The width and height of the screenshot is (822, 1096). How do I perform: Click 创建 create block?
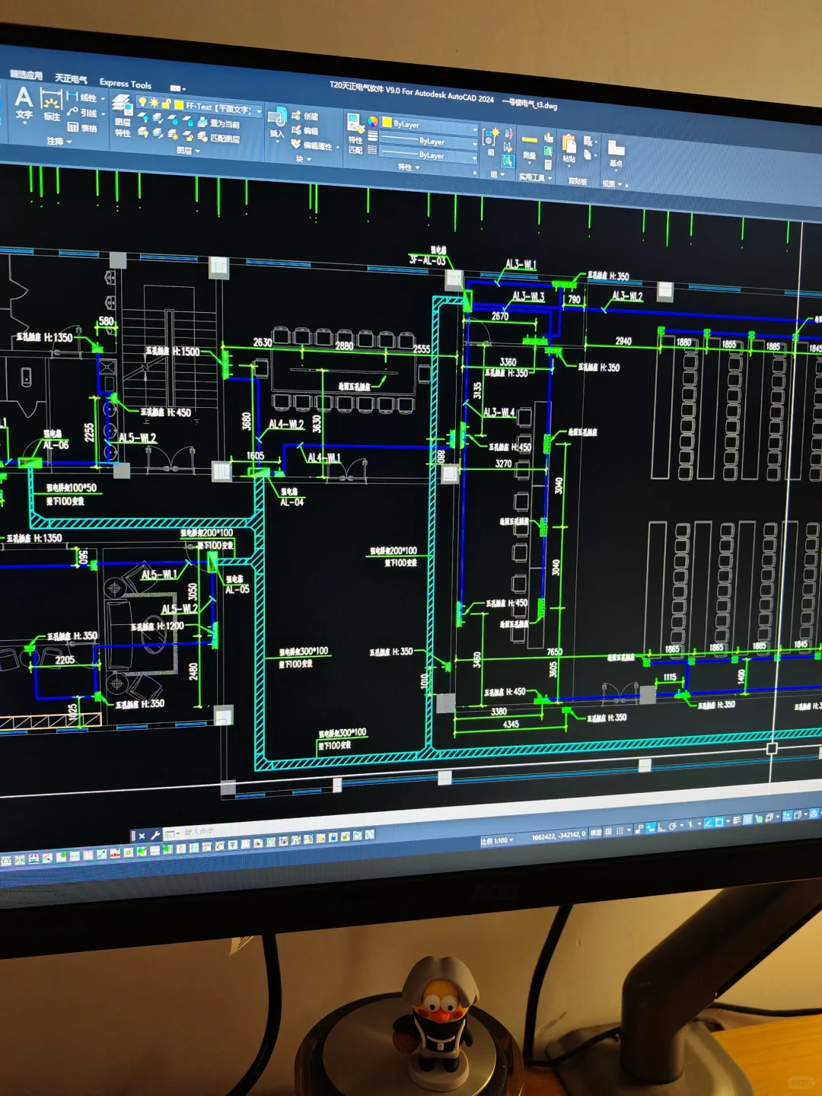click(x=304, y=116)
